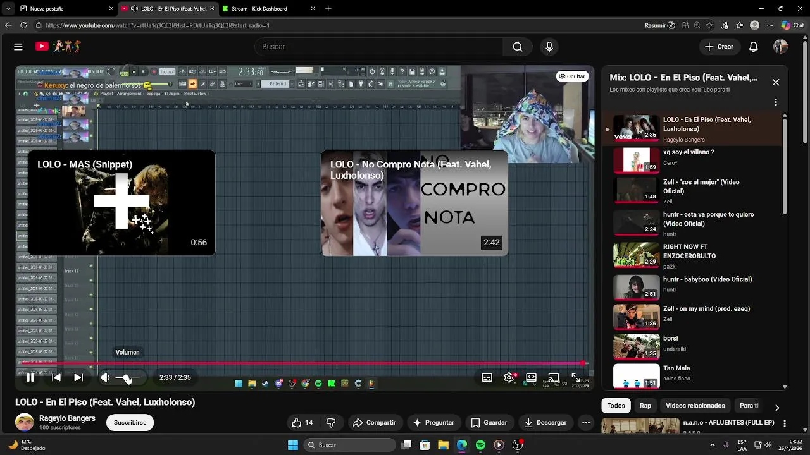Screen dimensions: 810x455
Task: Click the Buscar search field on YouTube
Action: click(x=380, y=47)
